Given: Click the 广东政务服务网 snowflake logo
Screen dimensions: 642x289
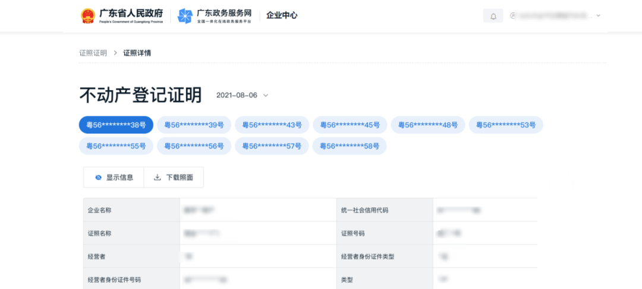Looking at the screenshot, I should [185, 16].
